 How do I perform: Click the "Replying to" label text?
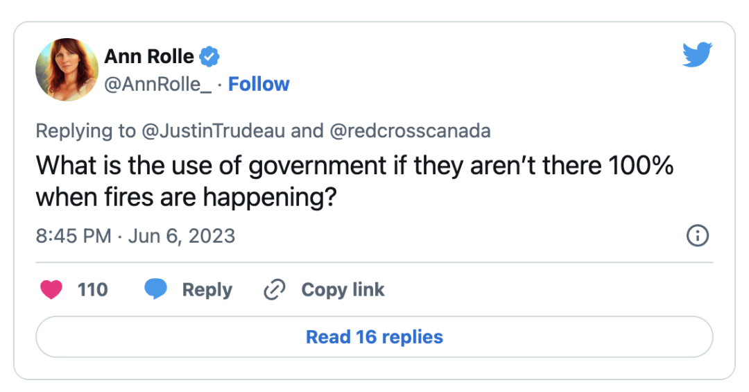tap(82, 130)
